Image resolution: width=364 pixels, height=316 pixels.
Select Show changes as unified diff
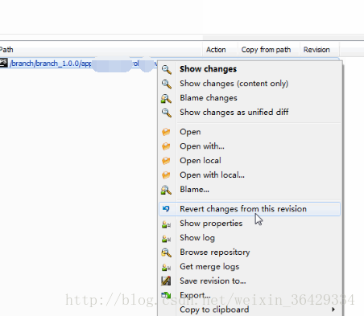point(250,113)
